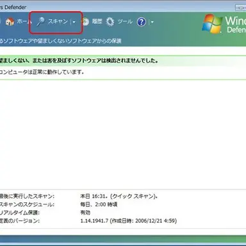
Task: Expand the スキャン dropdown arrow
Action: click(x=74, y=22)
